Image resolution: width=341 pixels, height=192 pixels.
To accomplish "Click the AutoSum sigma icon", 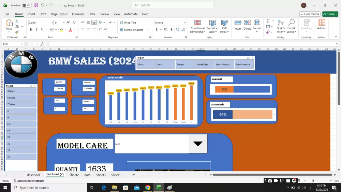I will [268, 21].
